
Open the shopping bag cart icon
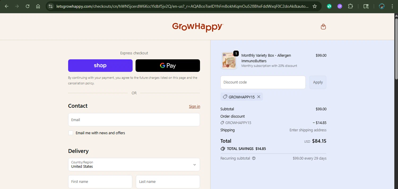pos(323,27)
